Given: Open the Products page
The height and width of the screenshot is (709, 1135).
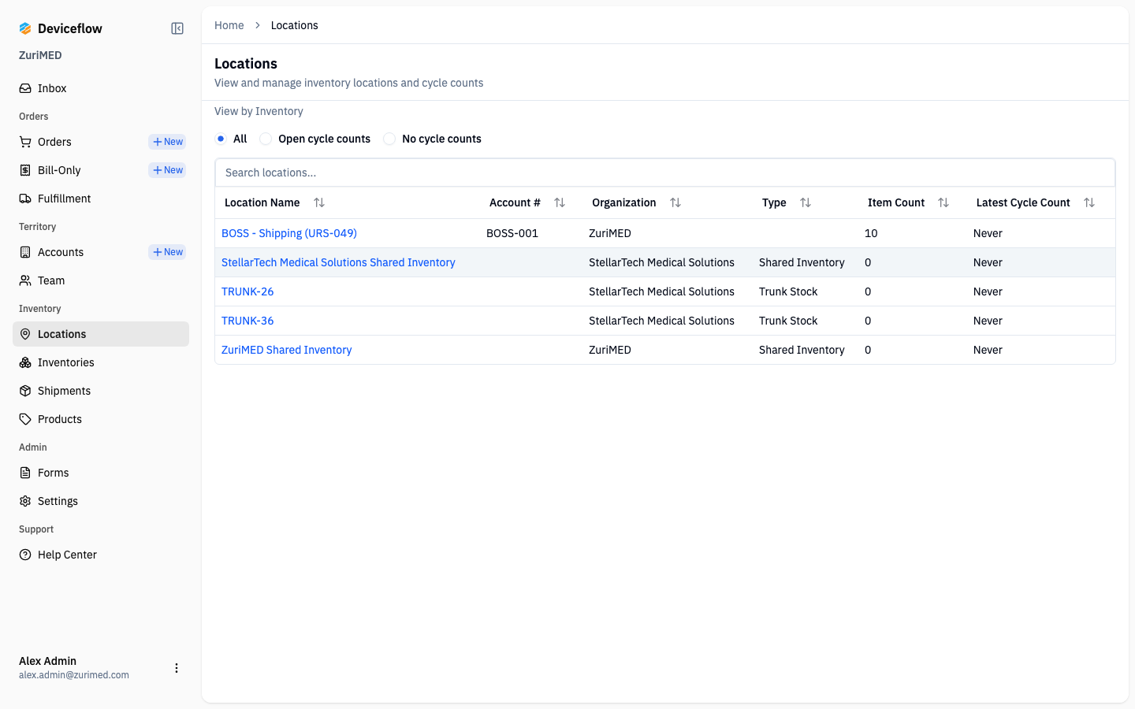Looking at the screenshot, I should tap(101, 419).
